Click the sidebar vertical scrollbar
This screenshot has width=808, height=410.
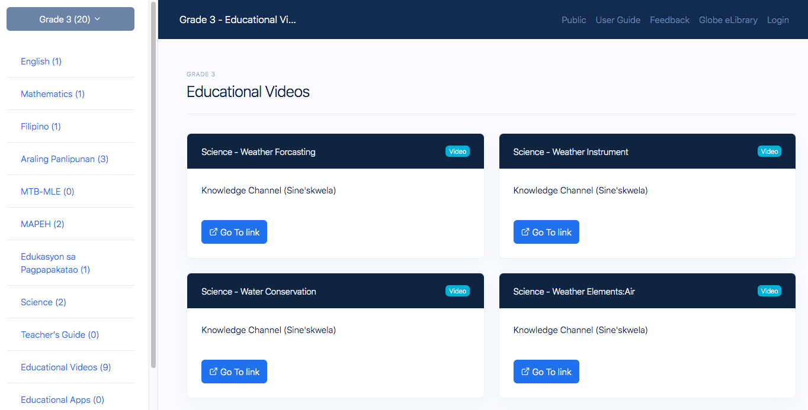tap(153, 185)
